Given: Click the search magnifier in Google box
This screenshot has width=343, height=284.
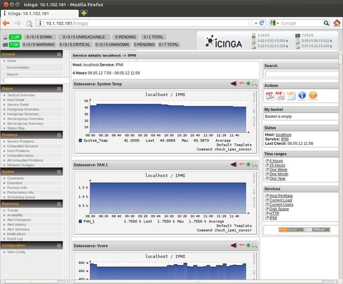Looking at the screenshot, I should pos(326,23).
